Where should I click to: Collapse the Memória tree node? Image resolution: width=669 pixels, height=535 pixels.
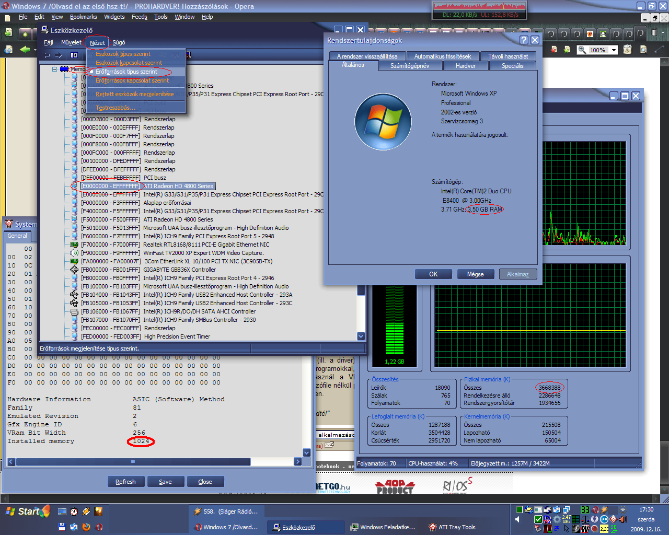click(54, 69)
